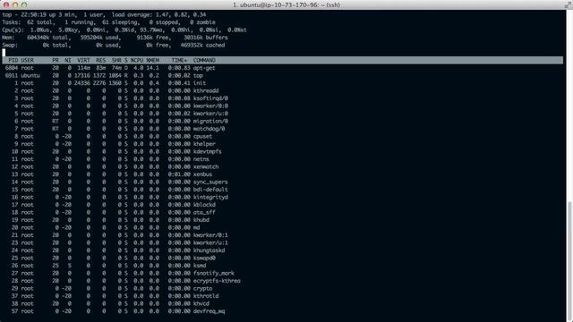573x322 pixels.
Task: Click the %CPU column header
Action: 137,60
